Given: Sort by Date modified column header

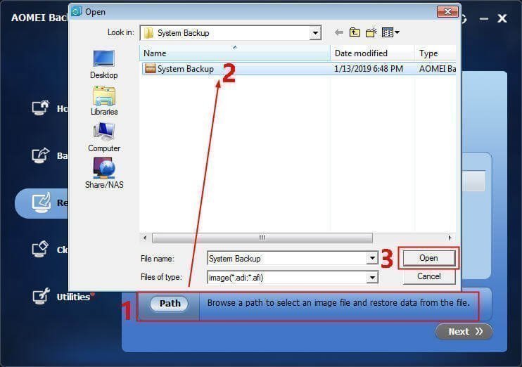Looking at the screenshot, I should coord(373,53).
